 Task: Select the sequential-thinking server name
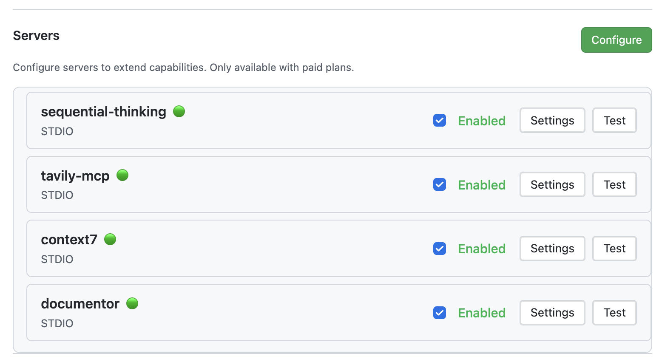click(x=103, y=111)
